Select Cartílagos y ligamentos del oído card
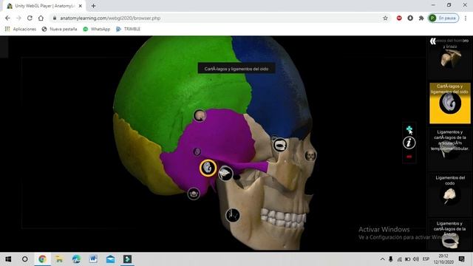The width and height of the screenshot is (473, 266). pyautogui.click(x=450, y=103)
